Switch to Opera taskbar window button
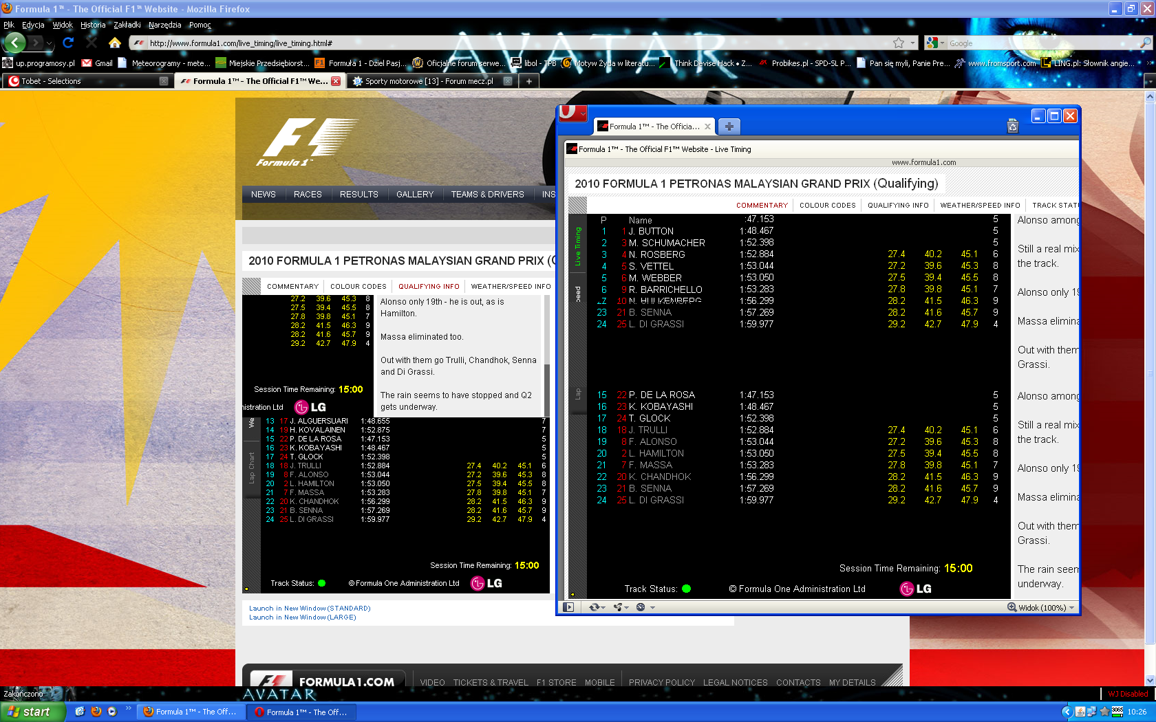This screenshot has width=1156, height=722. pyautogui.click(x=300, y=712)
